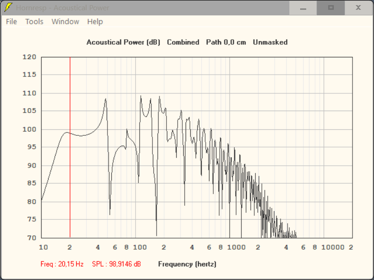Click the 120 mark on the dB axis
The width and height of the screenshot is (374, 280).
click(x=29, y=57)
